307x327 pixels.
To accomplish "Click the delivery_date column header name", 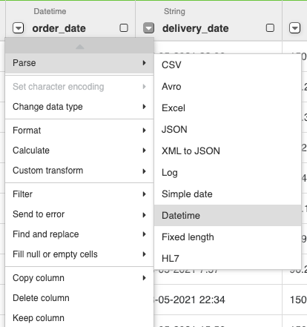I will pos(195,28).
